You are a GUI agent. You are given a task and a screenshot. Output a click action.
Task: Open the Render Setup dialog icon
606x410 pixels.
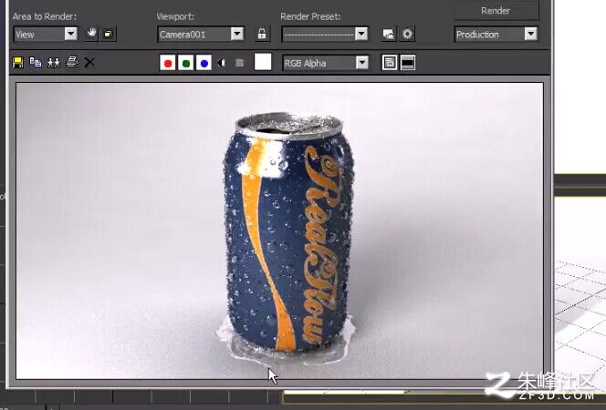click(389, 34)
